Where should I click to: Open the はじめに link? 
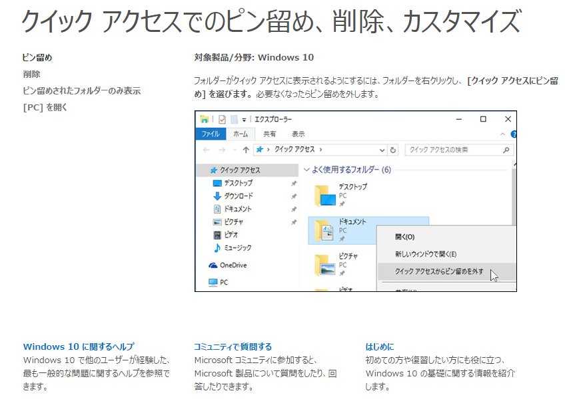(380, 346)
